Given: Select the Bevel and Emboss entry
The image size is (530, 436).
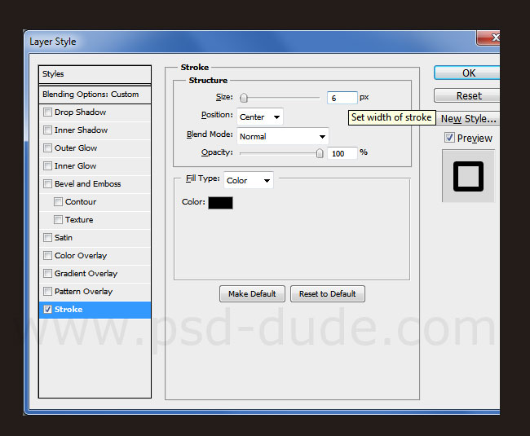Looking at the screenshot, I should [x=87, y=184].
